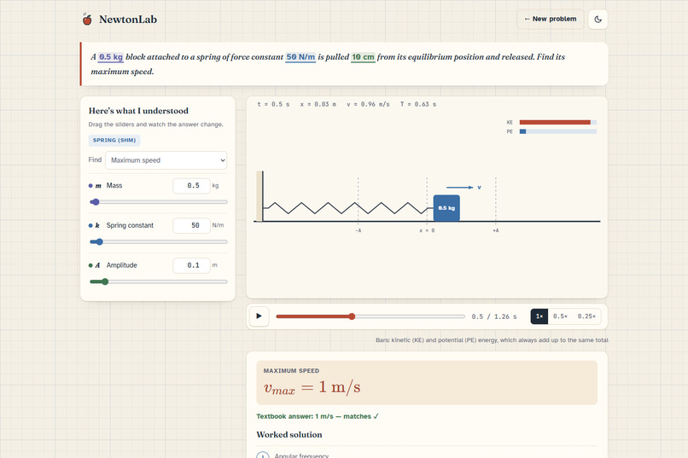This screenshot has width=688, height=458.
Task: Click the NewtonLab title text
Action: click(x=128, y=20)
